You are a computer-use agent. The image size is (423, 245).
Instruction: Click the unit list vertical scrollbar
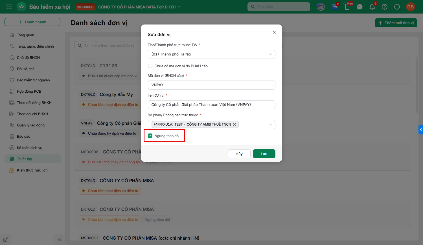tap(417, 85)
